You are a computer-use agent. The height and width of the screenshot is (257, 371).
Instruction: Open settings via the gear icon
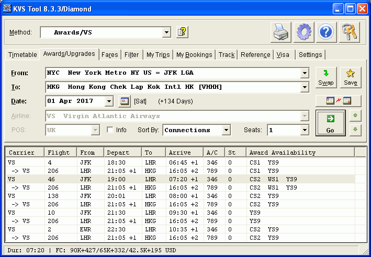pos(304,32)
